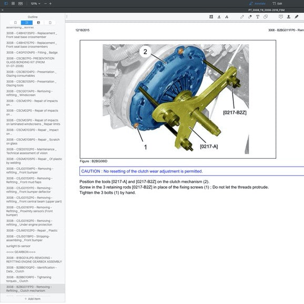The image size is (304, 304).
Task: Zoom in with the plus button
Action: (50, 4)
